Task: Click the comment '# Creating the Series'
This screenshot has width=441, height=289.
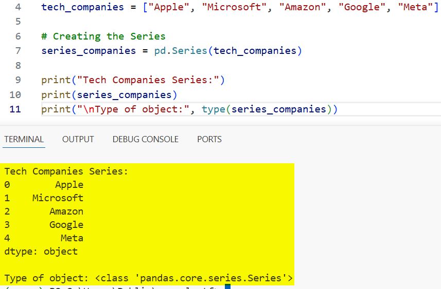Action: pyautogui.click(x=103, y=36)
